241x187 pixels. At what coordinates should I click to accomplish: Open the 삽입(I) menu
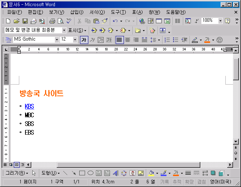coord(77,12)
